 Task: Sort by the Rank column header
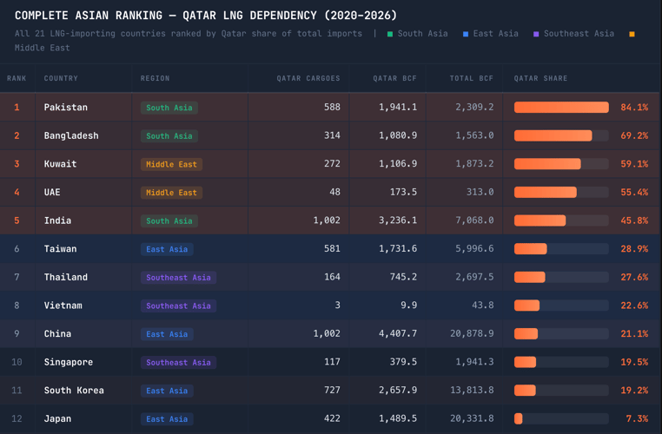pos(17,78)
